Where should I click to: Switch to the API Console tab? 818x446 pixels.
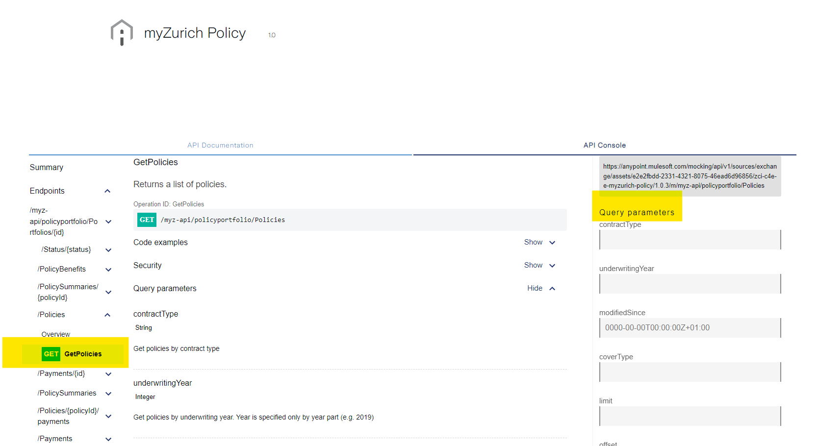(604, 145)
